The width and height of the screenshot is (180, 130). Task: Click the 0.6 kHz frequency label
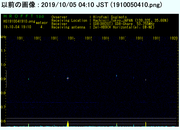tap(3, 121)
